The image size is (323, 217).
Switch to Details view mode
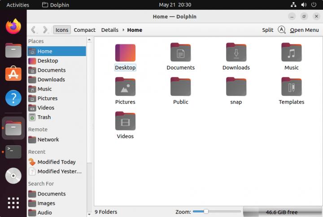109,30
